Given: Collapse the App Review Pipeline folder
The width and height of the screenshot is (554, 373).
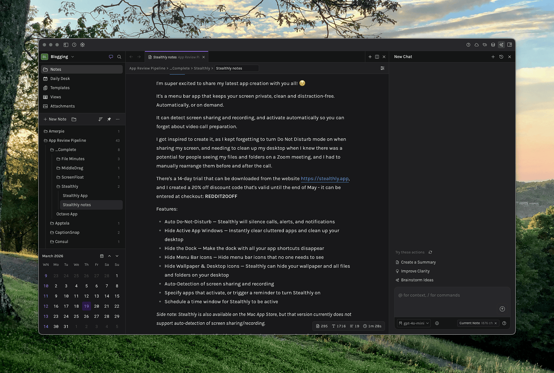Looking at the screenshot, I should (x=46, y=141).
